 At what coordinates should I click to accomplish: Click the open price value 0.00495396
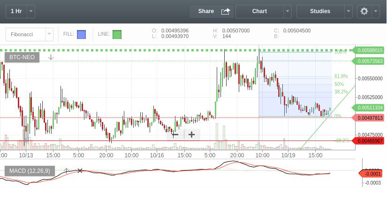175,31
